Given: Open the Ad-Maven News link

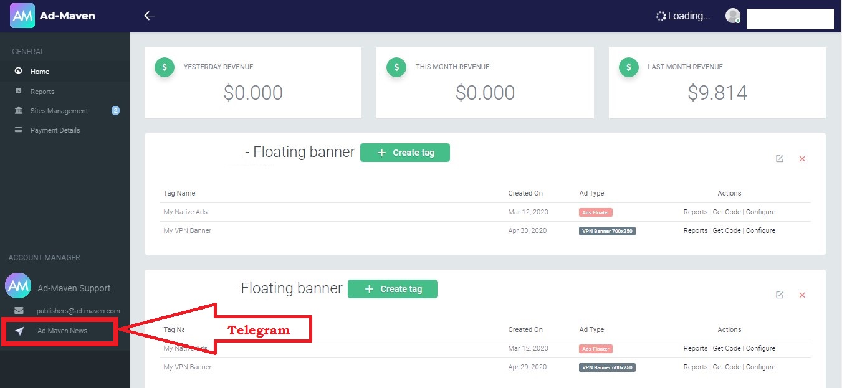Looking at the screenshot, I should point(62,331).
